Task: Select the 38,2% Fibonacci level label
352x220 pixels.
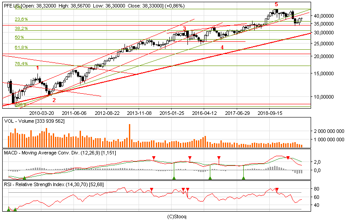Action: 21,29
